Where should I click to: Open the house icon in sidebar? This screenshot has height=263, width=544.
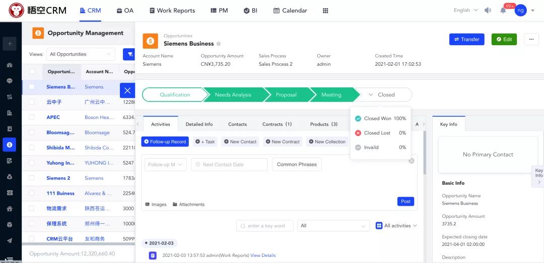coord(10,209)
